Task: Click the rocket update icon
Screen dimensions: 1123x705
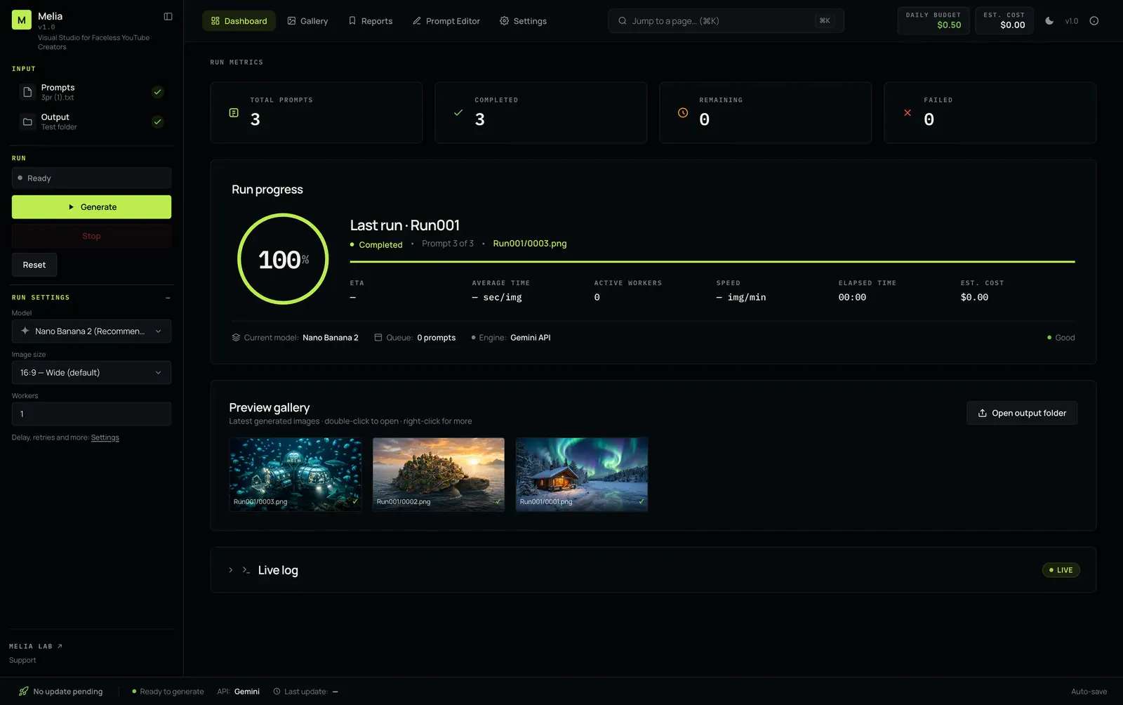Action: coord(23,692)
